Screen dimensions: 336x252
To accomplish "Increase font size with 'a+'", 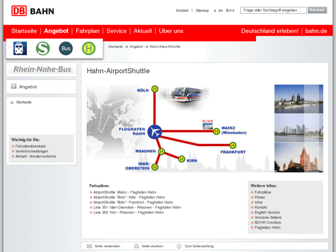I will tap(221, 11).
